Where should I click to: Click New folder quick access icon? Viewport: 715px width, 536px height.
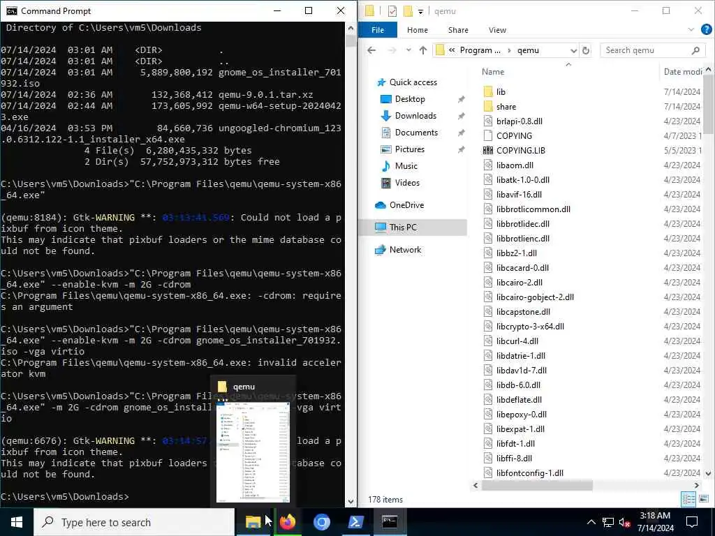(x=408, y=11)
